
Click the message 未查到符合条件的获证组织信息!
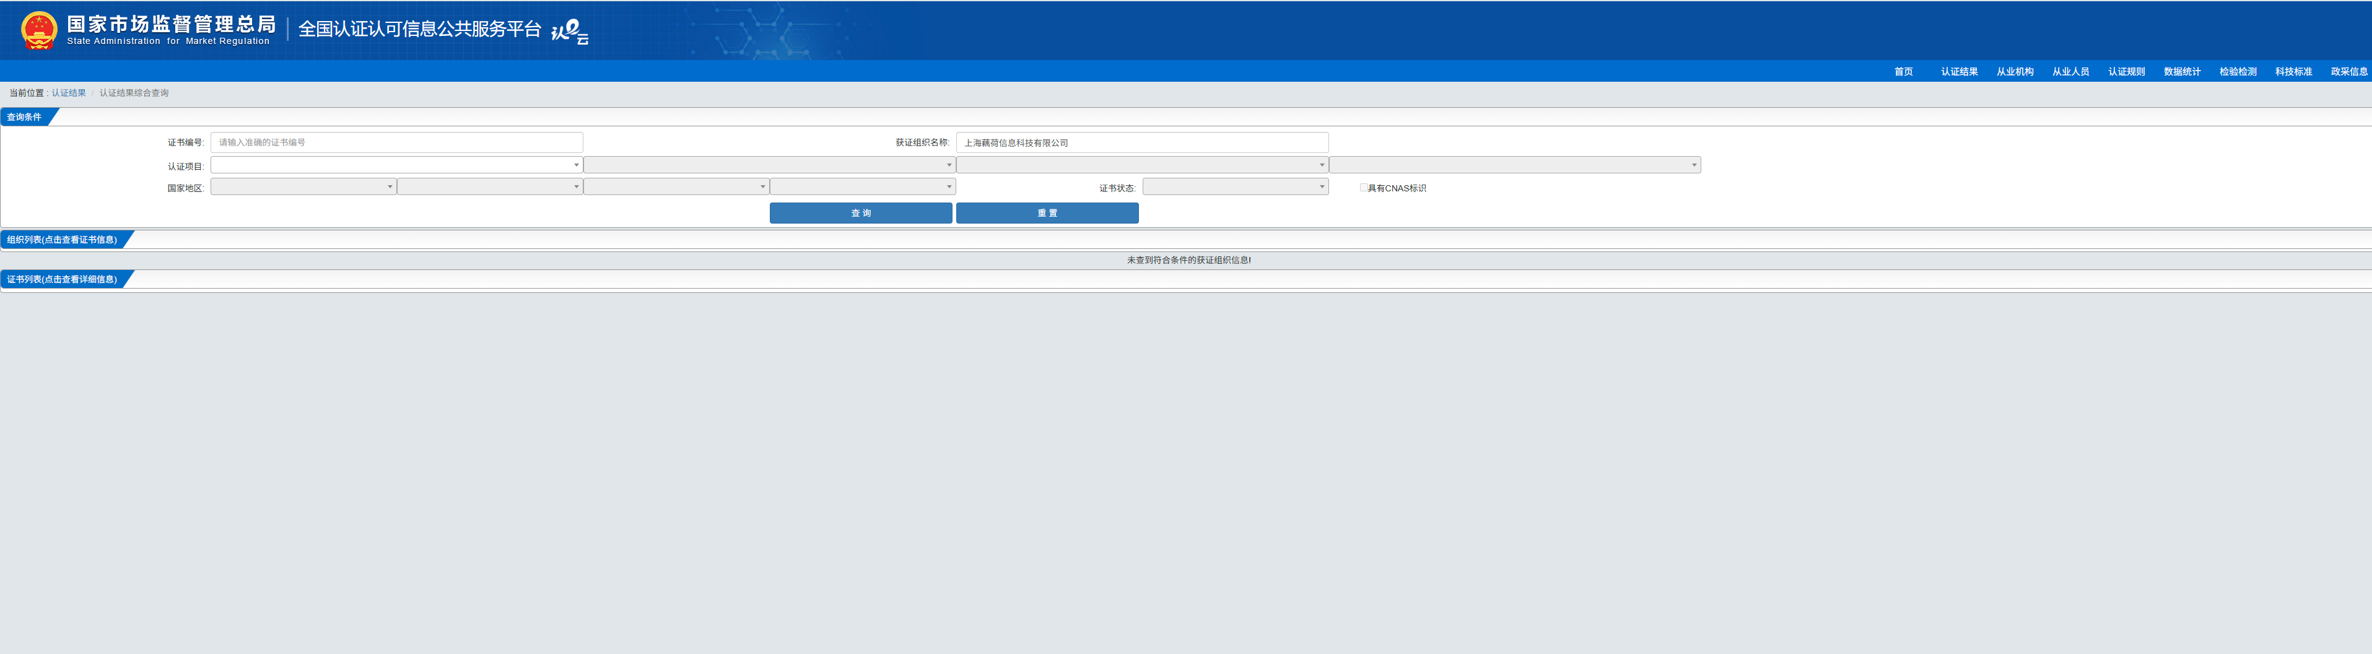(1188, 261)
